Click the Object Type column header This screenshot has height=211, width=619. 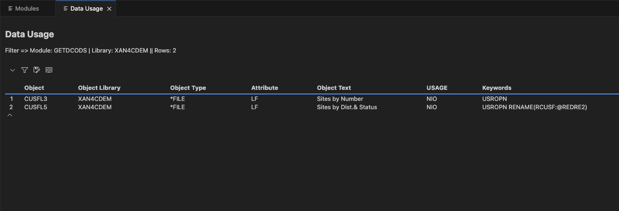[188, 88]
